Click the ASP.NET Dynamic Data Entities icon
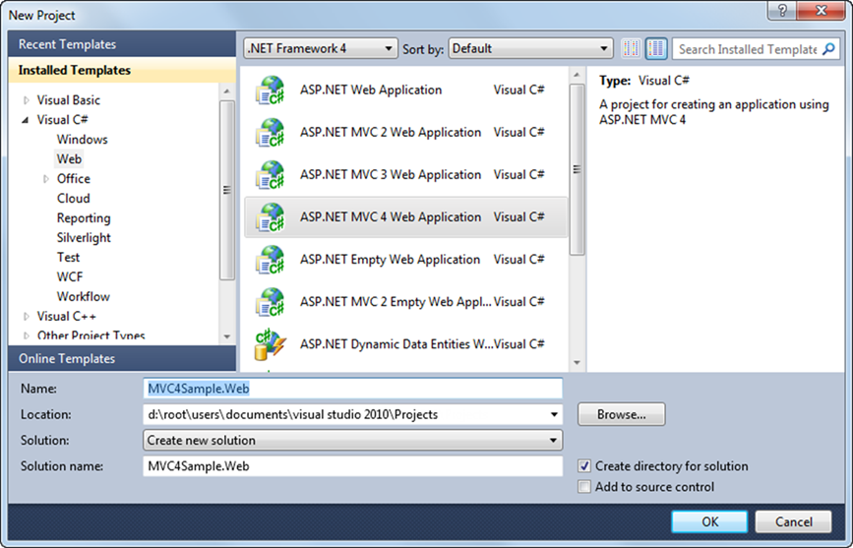The height and width of the screenshot is (548, 853). (x=270, y=345)
